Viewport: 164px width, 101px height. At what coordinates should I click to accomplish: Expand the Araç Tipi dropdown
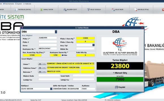point(94,45)
